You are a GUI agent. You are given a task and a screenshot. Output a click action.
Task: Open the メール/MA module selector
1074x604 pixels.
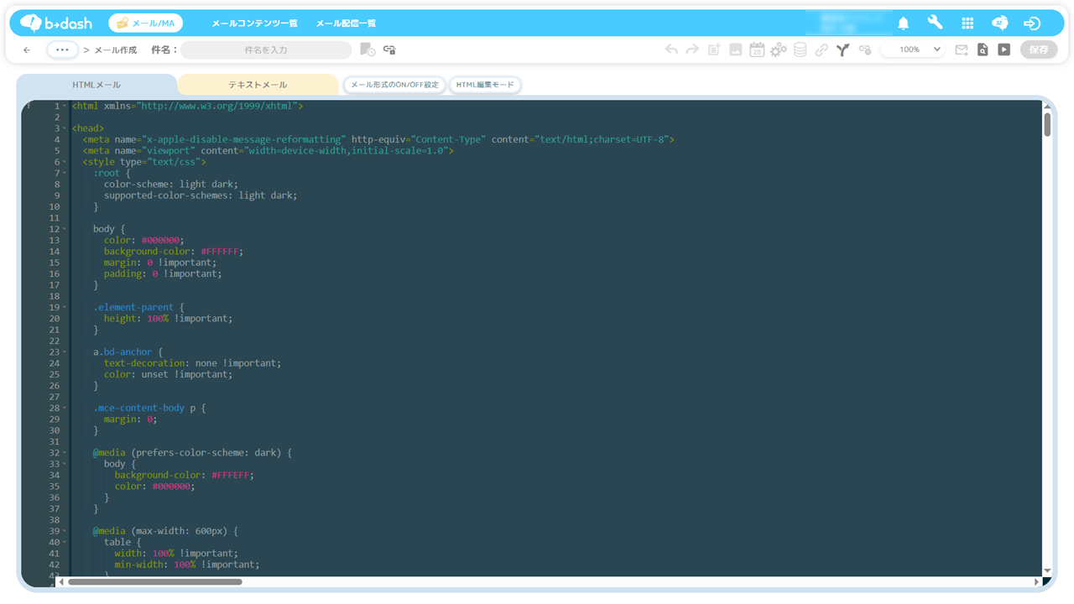[x=146, y=23]
